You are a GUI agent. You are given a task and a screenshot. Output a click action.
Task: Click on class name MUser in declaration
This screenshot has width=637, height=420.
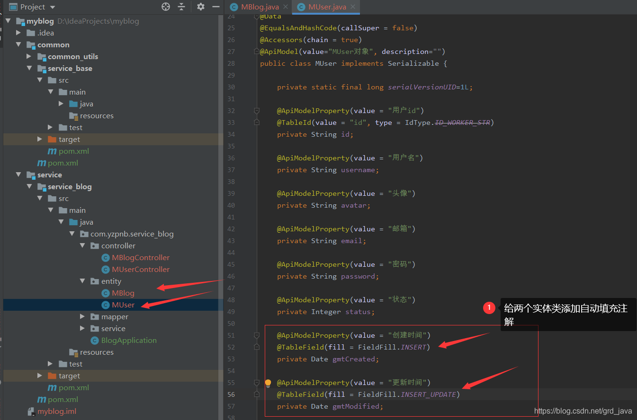[326, 63]
